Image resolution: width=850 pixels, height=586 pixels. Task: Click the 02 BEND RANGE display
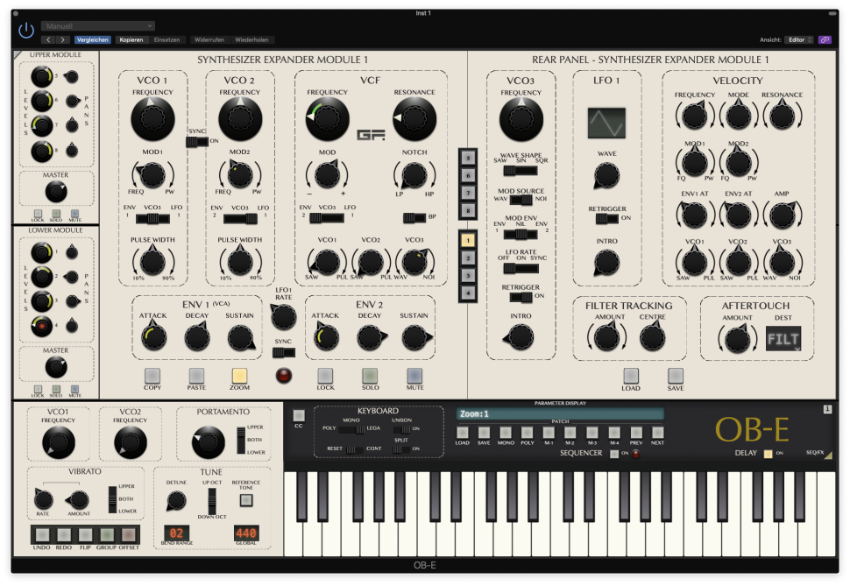[177, 533]
